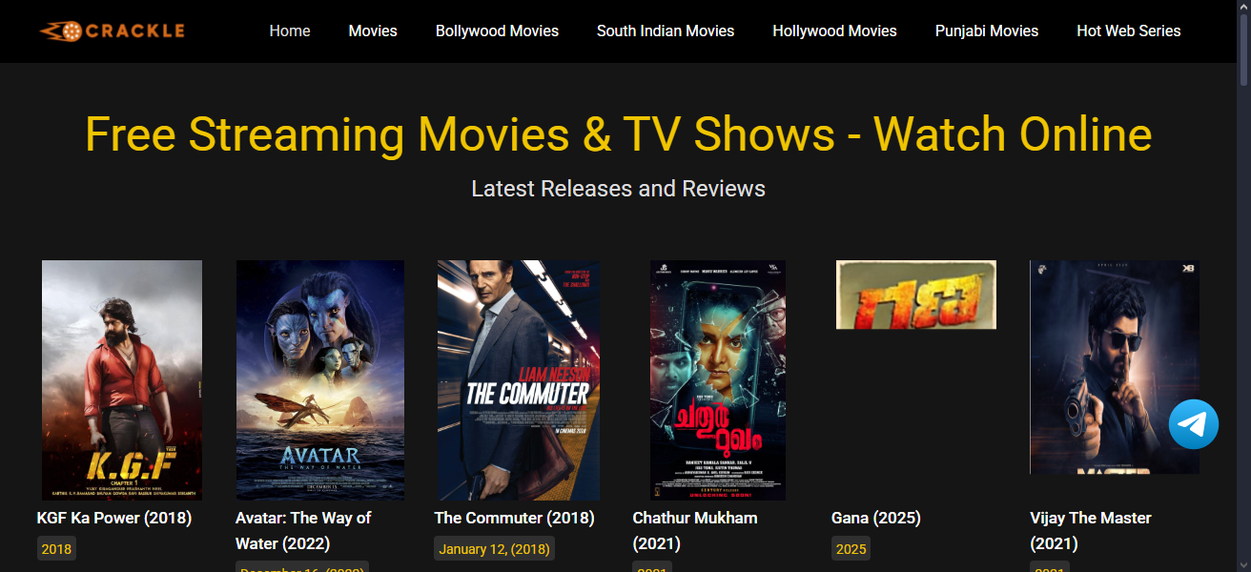
Task: Open The Commuter (2018) title link
Action: [x=514, y=518]
